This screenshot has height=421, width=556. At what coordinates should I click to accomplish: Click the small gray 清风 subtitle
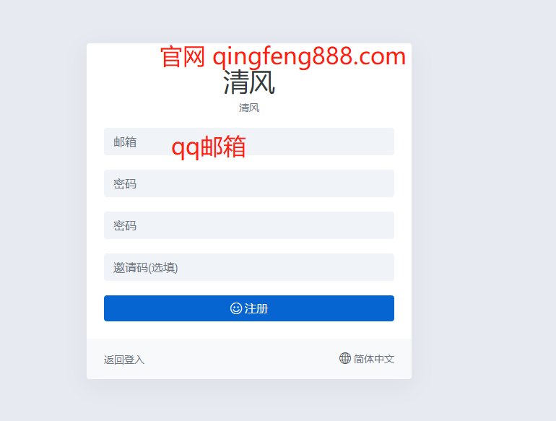249,108
